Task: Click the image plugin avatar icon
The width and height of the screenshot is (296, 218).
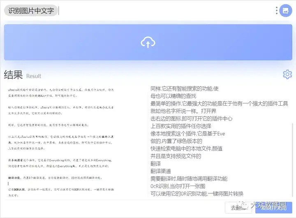Action: pyautogui.click(x=286, y=11)
